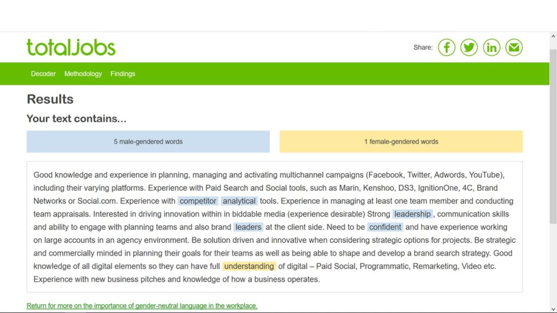Image resolution: width=557 pixels, height=313 pixels.
Task: Click the totaljobs logo
Action: [71, 48]
